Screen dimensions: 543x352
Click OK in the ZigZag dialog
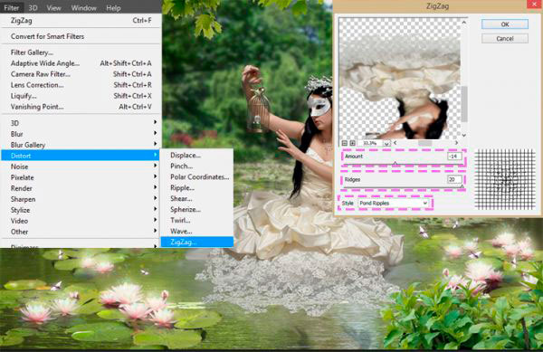click(505, 24)
